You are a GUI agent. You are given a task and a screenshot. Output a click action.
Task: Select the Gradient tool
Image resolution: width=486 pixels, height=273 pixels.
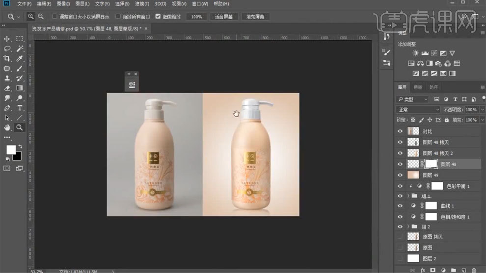20,88
